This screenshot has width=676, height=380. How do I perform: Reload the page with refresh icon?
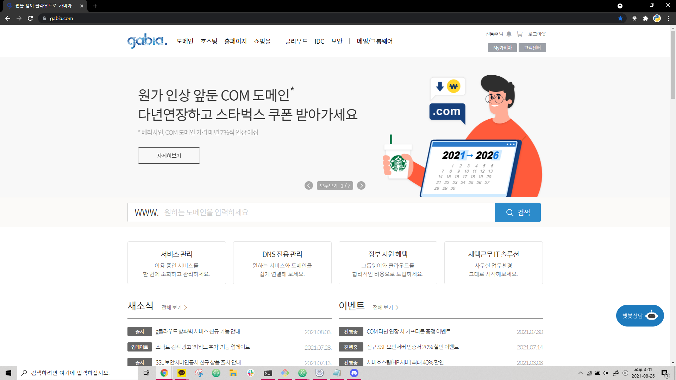(x=30, y=18)
